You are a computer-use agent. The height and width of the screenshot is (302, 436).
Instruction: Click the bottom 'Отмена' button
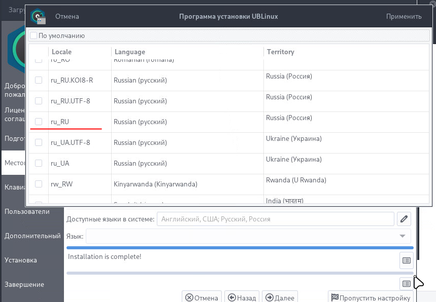coord(202,297)
